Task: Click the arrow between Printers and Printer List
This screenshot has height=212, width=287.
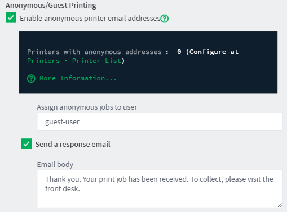Action: pyautogui.click(x=66, y=61)
